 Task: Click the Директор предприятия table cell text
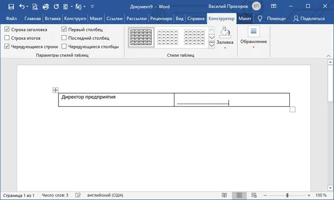click(88, 97)
